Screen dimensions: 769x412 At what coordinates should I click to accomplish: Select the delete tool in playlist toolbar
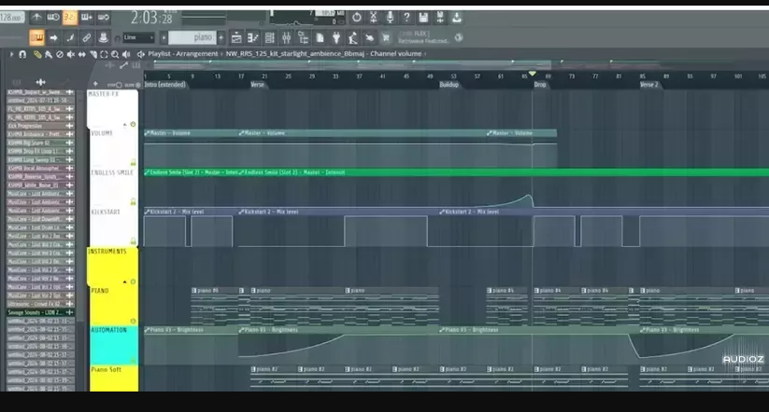(x=60, y=54)
